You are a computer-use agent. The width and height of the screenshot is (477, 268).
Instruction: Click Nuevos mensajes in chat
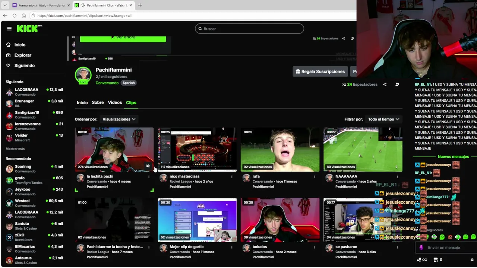[453, 157]
